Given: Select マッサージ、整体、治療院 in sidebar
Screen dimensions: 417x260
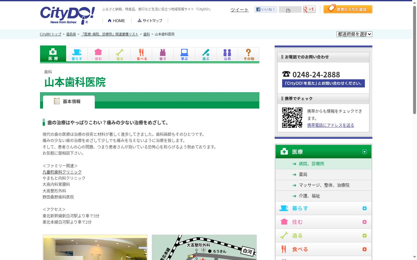Looking at the screenshot, I should click(324, 185).
